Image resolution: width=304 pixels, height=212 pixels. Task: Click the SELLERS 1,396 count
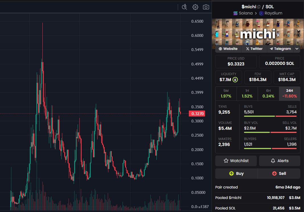tap(292, 144)
